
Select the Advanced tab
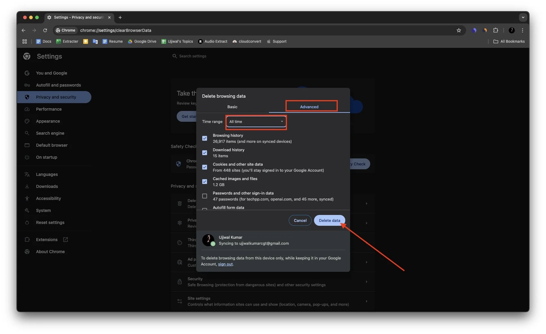click(309, 107)
